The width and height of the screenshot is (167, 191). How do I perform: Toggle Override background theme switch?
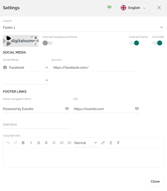pos(48,43)
